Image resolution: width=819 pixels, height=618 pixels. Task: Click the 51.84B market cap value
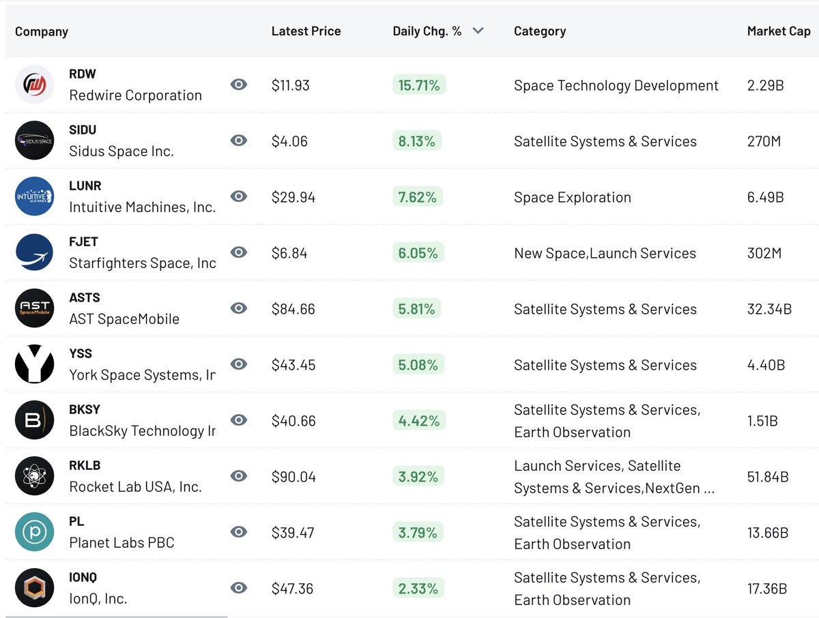[x=768, y=477]
